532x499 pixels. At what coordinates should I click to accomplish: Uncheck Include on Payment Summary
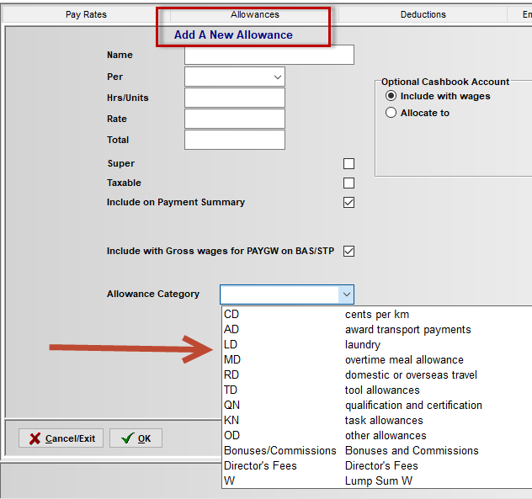(348, 203)
